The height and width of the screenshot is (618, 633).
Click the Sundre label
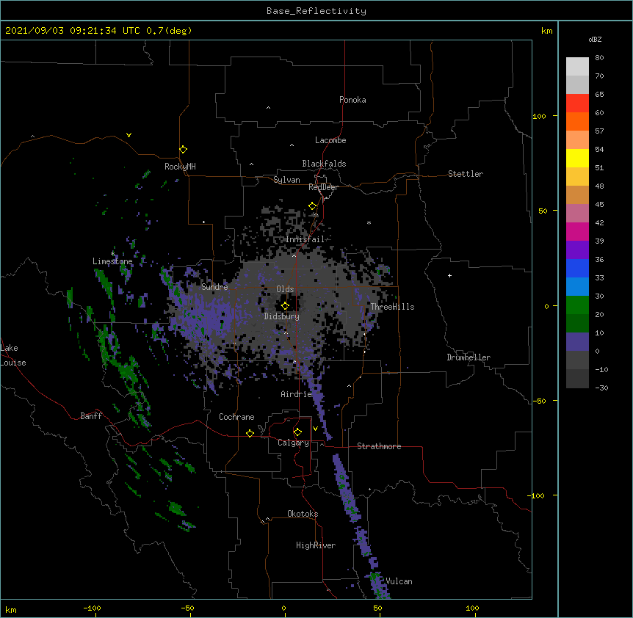(x=214, y=287)
